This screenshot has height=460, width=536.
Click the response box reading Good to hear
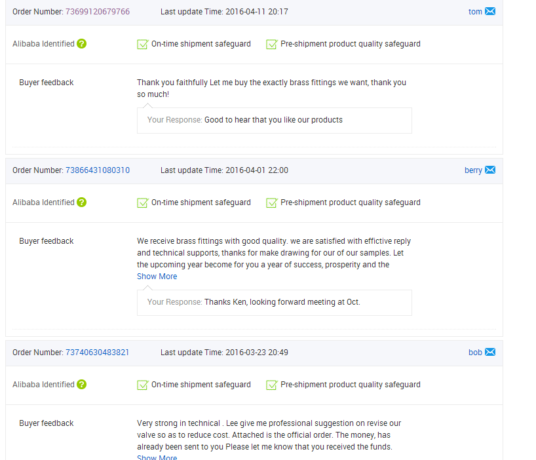[x=274, y=121]
